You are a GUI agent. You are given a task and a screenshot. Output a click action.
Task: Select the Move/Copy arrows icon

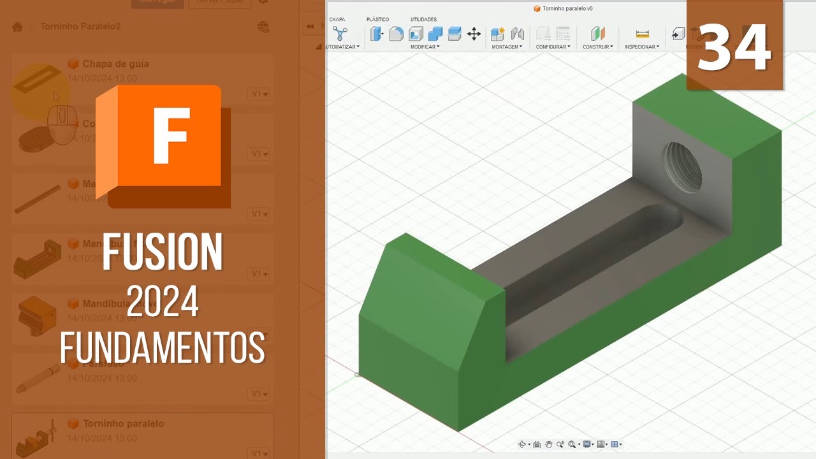474,34
